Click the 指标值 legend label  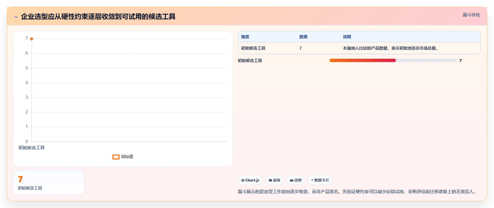127,157
